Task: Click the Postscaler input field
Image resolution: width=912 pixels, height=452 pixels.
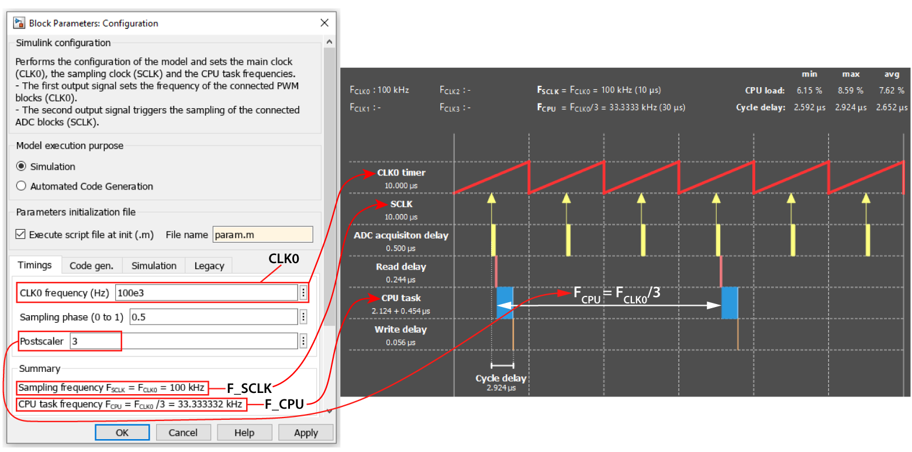Action: (183, 341)
